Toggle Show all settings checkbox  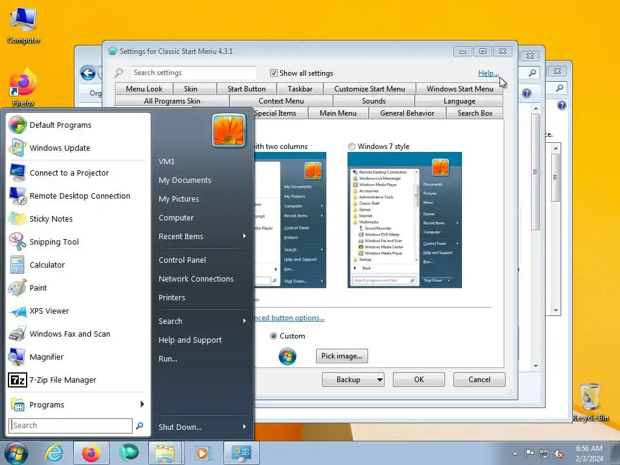pos(274,73)
